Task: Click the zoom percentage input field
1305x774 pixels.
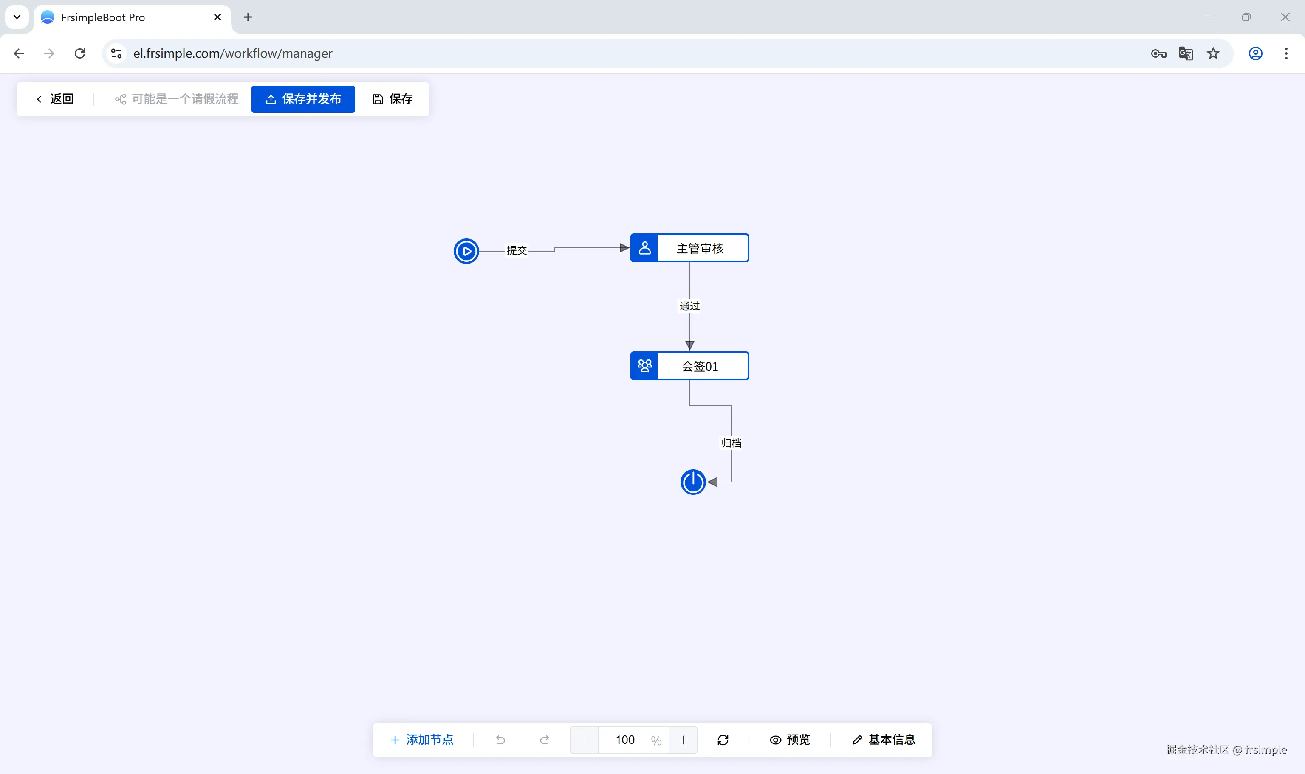Action: click(625, 740)
